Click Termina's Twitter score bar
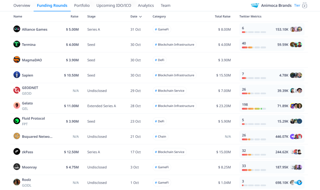This screenshot has height=190, width=320. (x=254, y=47)
